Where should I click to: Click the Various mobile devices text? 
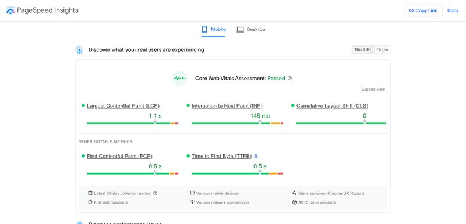coord(217,193)
